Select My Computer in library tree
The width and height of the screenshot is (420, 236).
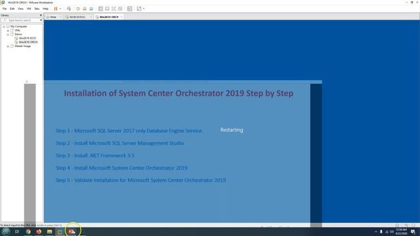[x=19, y=26]
